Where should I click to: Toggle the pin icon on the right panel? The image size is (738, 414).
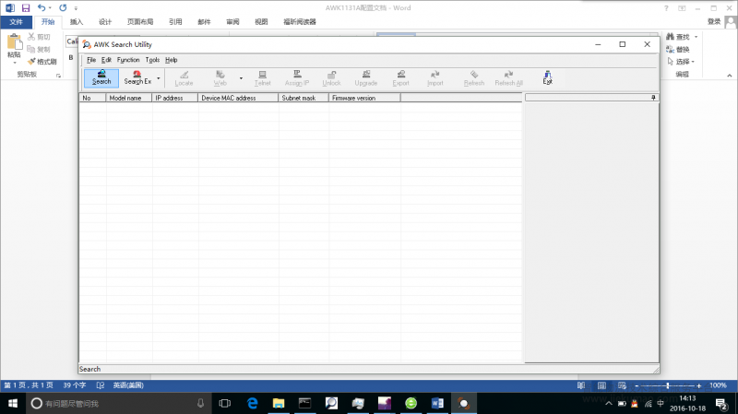[653, 98]
